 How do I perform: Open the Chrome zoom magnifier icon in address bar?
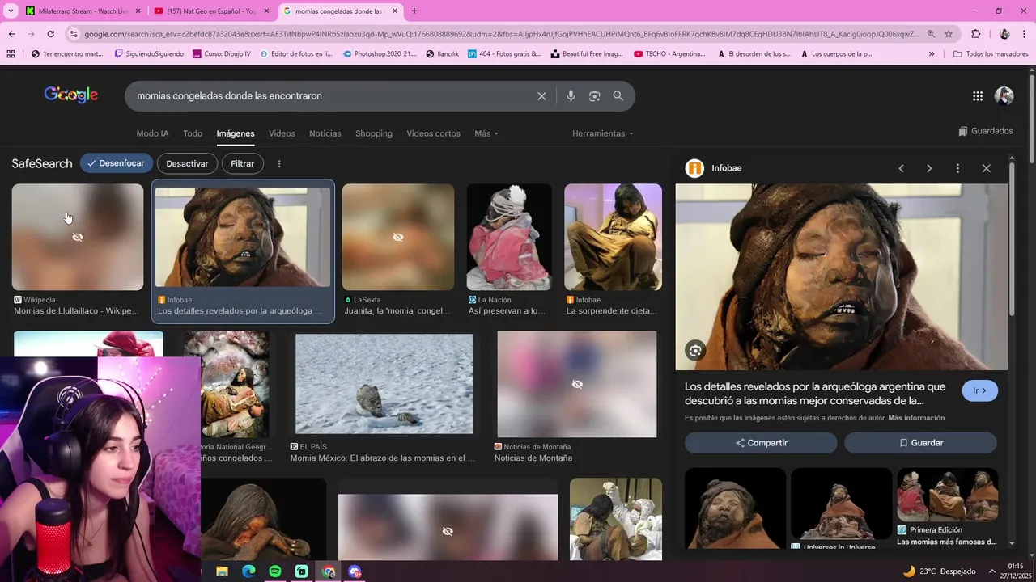(x=931, y=34)
